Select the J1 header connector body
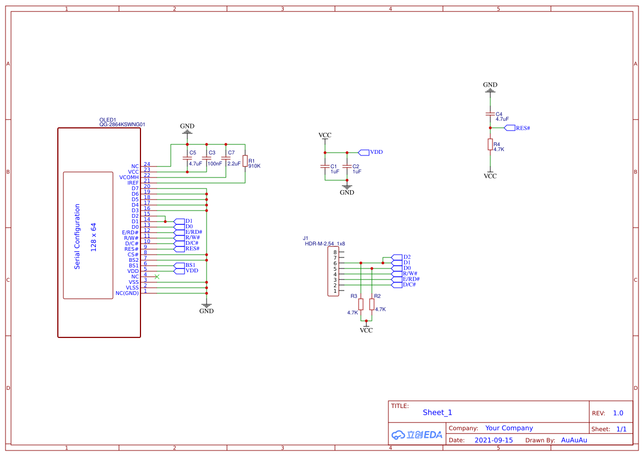Image resolution: width=644 pixels, height=456 pixels. [x=333, y=271]
